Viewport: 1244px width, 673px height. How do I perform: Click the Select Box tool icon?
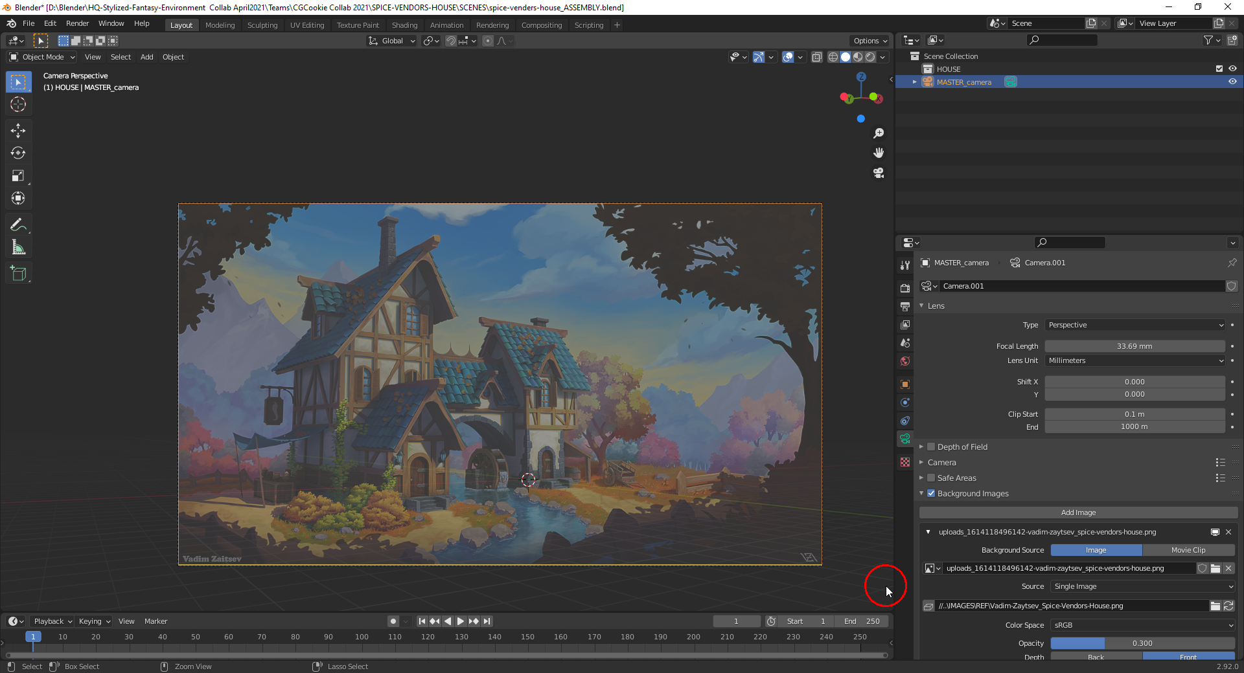(18, 82)
